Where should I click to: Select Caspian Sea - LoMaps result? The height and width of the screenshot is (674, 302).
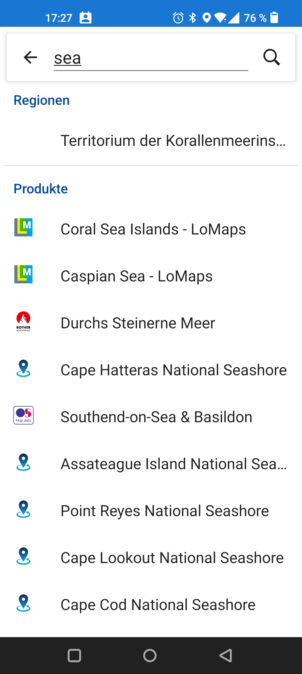(136, 276)
